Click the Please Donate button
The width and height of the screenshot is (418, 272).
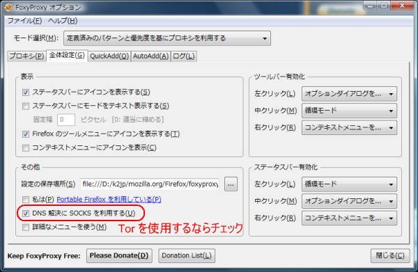coord(119,255)
